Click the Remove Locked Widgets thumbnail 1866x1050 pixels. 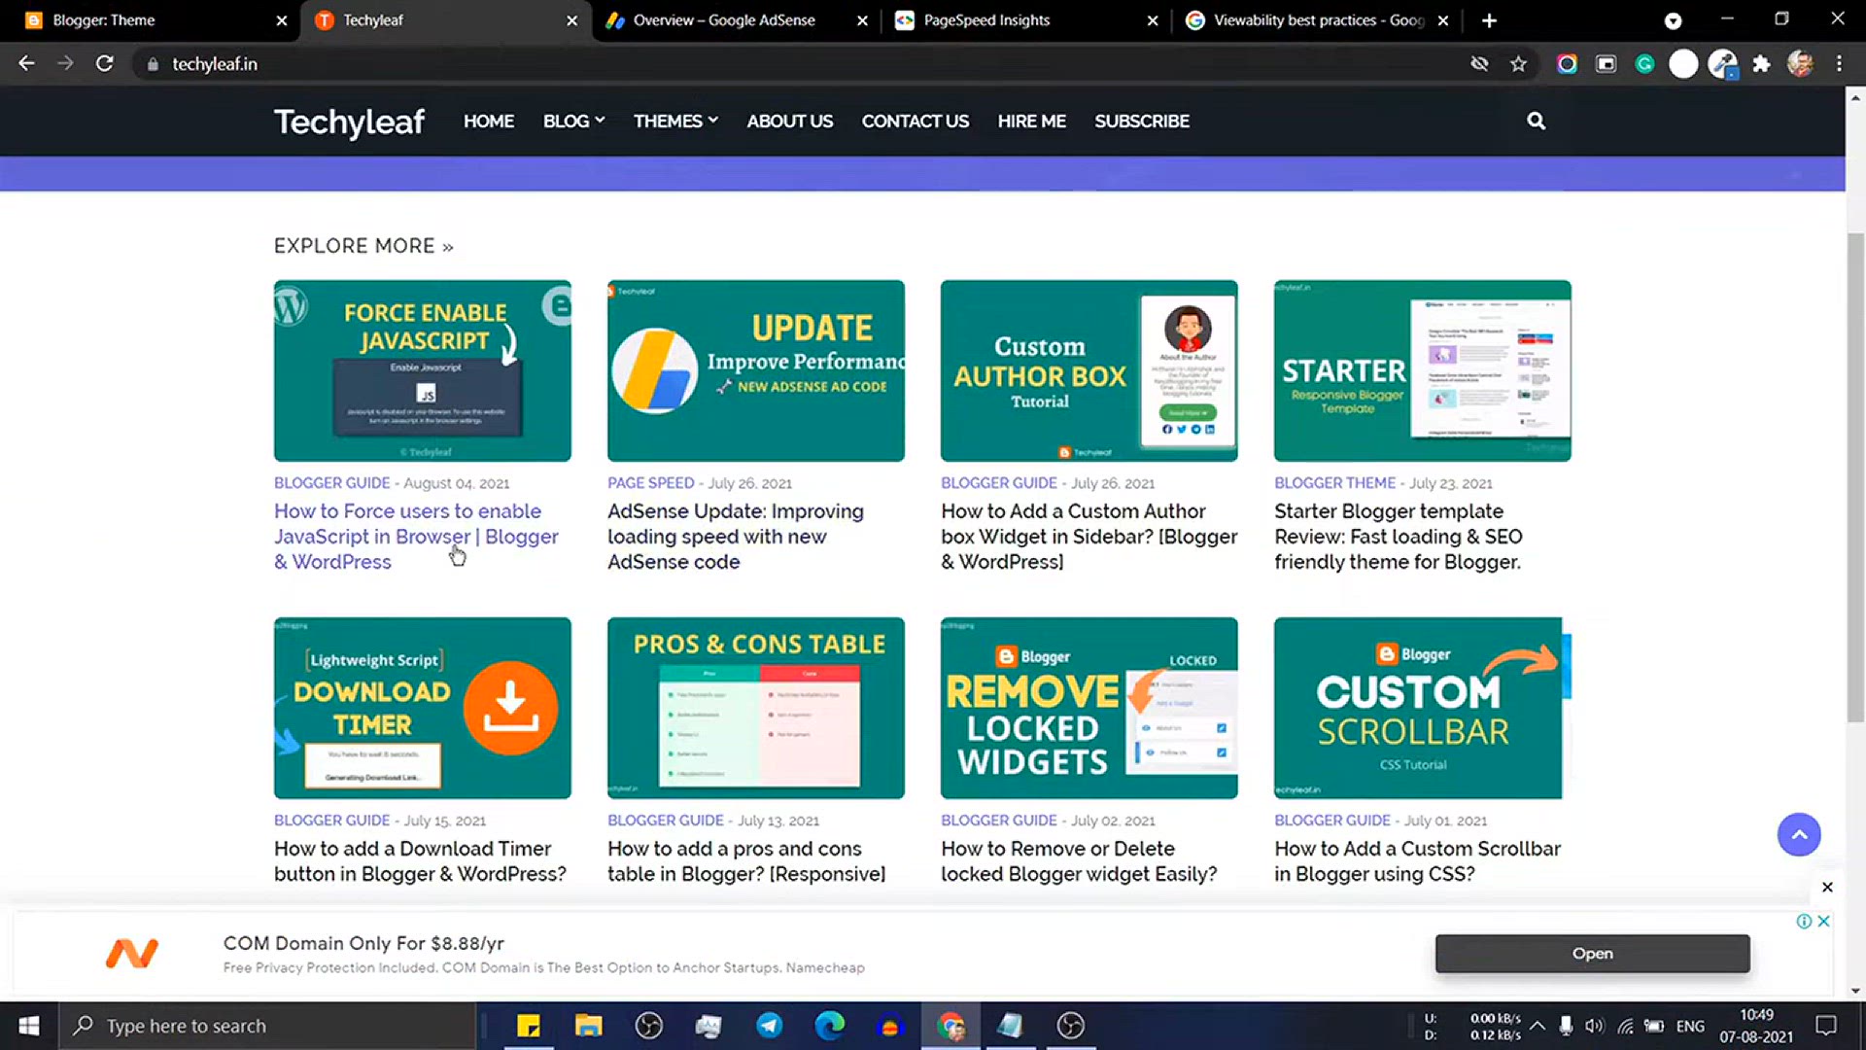(x=1088, y=708)
